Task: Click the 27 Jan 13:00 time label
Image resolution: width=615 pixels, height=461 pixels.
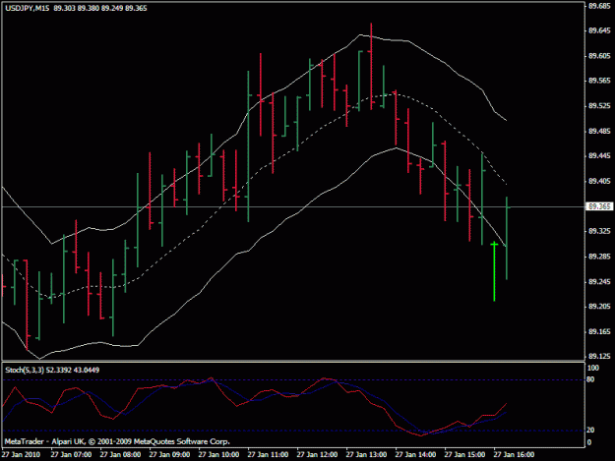Action: 366,455
